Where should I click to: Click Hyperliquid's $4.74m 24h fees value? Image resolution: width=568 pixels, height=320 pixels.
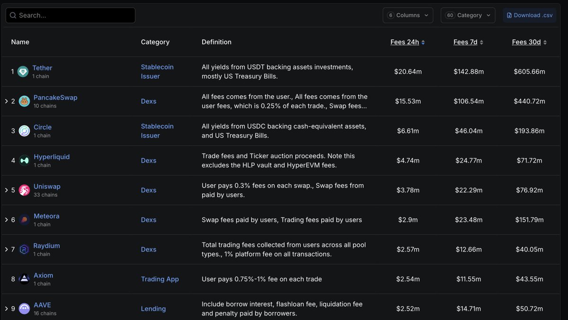point(408,161)
